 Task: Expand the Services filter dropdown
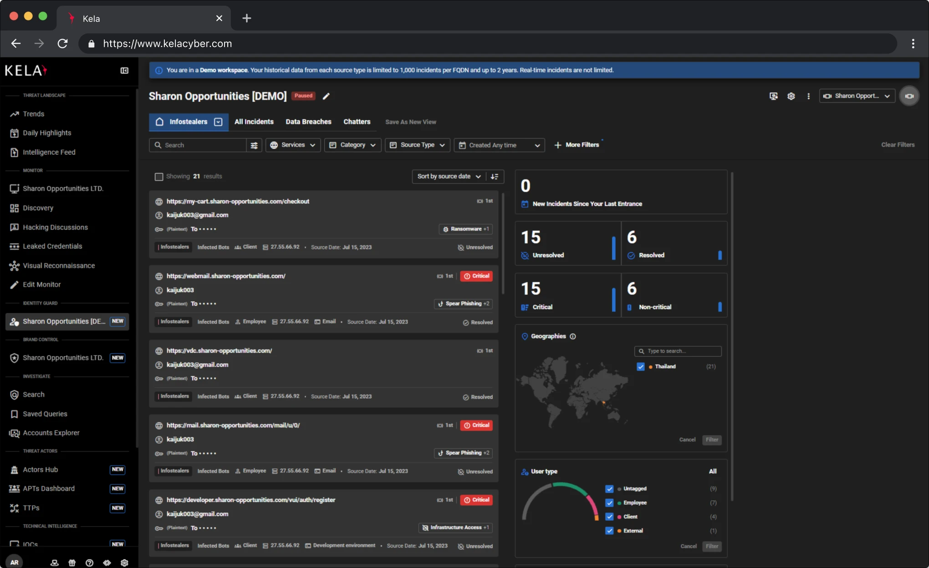[x=293, y=145]
